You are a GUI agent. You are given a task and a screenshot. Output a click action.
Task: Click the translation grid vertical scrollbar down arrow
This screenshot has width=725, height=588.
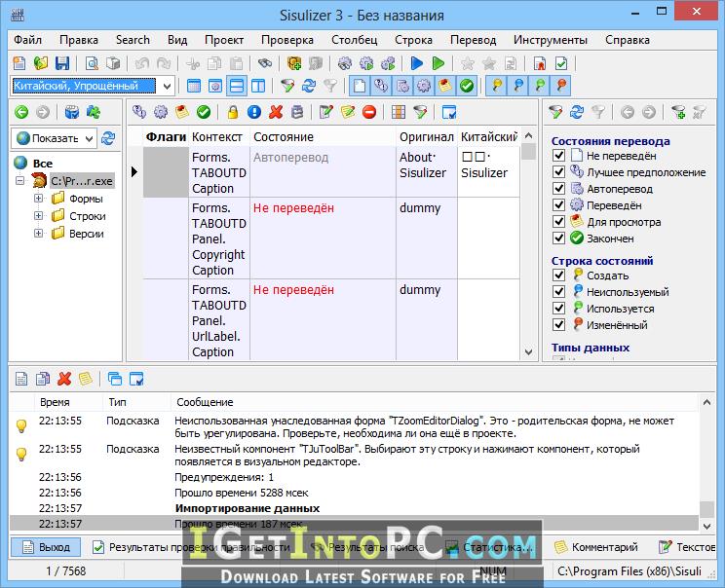528,352
